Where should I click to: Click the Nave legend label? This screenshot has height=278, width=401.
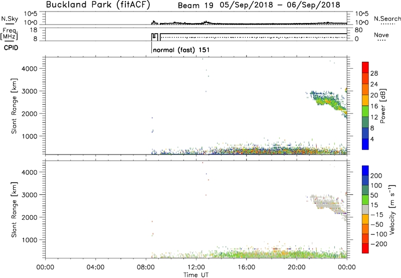pyautogui.click(x=381, y=35)
